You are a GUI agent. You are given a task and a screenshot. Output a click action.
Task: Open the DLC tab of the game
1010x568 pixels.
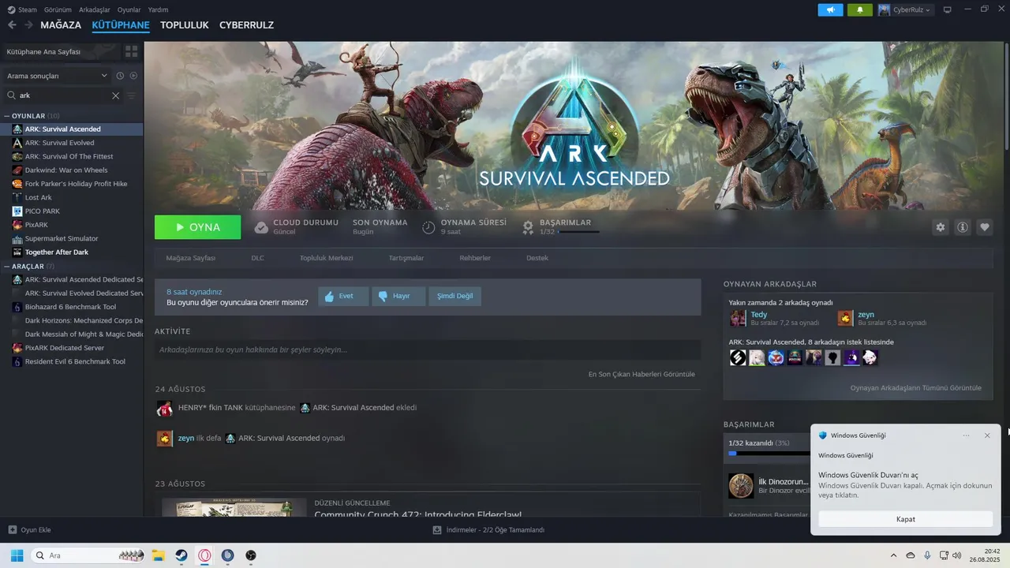257,258
